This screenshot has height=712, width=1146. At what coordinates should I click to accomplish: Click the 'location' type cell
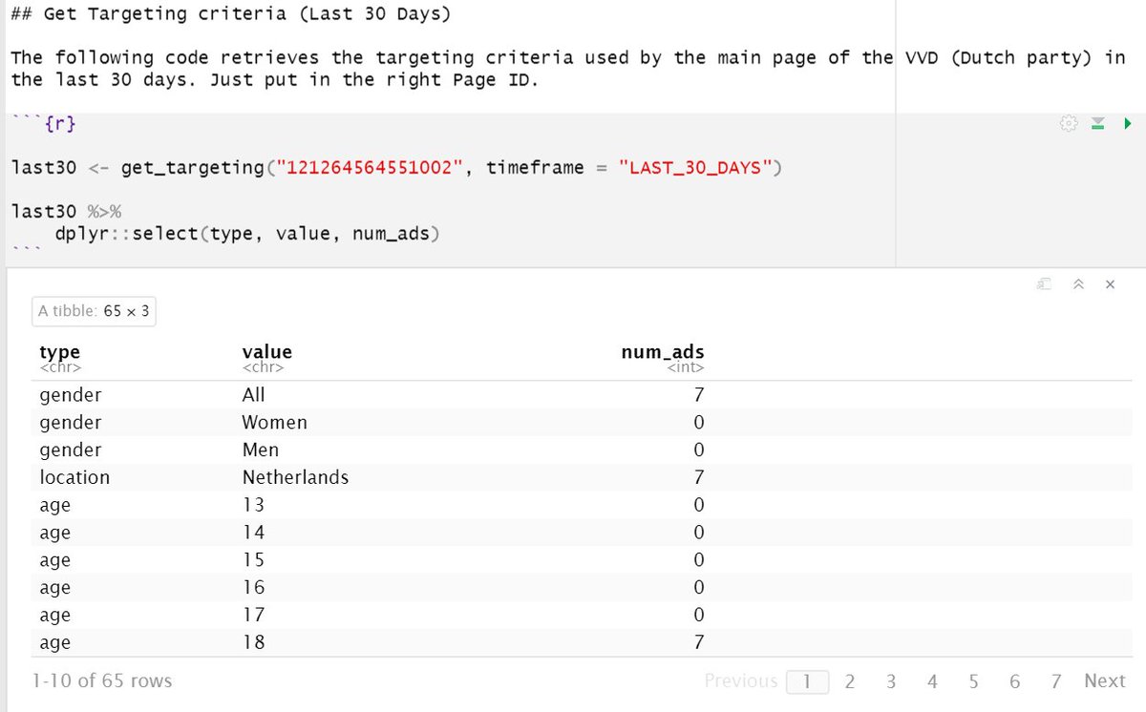pyautogui.click(x=74, y=477)
